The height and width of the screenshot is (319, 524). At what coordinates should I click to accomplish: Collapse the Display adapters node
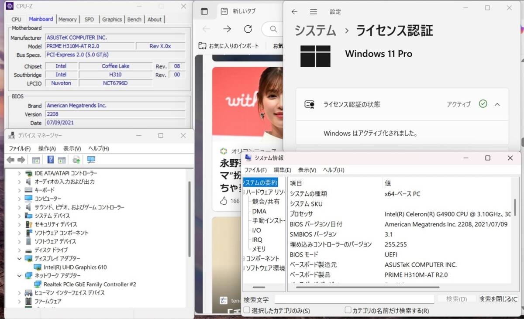pyautogui.click(x=19, y=258)
